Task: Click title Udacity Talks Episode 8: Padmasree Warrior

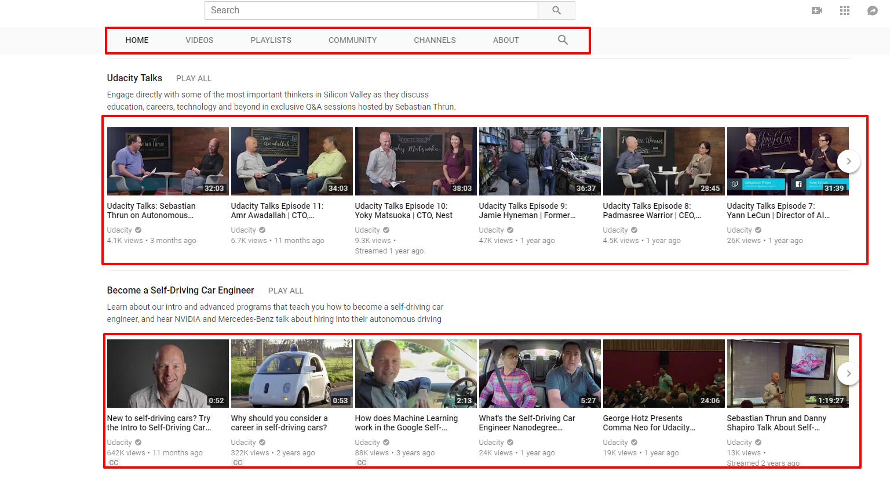Action: click(652, 211)
